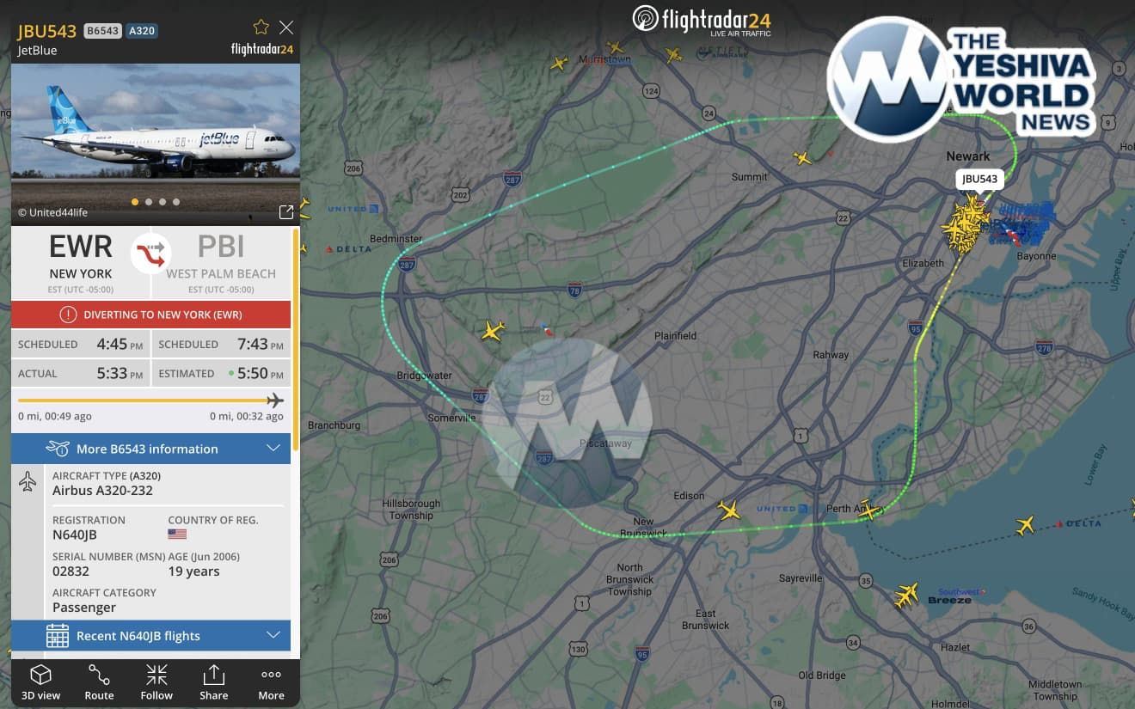Click the B6543 flight number tag
The height and width of the screenshot is (709, 1135).
pyautogui.click(x=102, y=31)
